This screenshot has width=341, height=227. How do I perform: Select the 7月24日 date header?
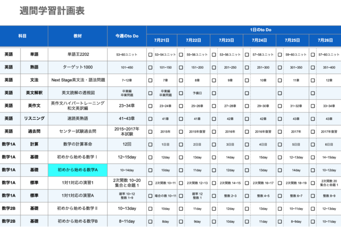[260, 40]
